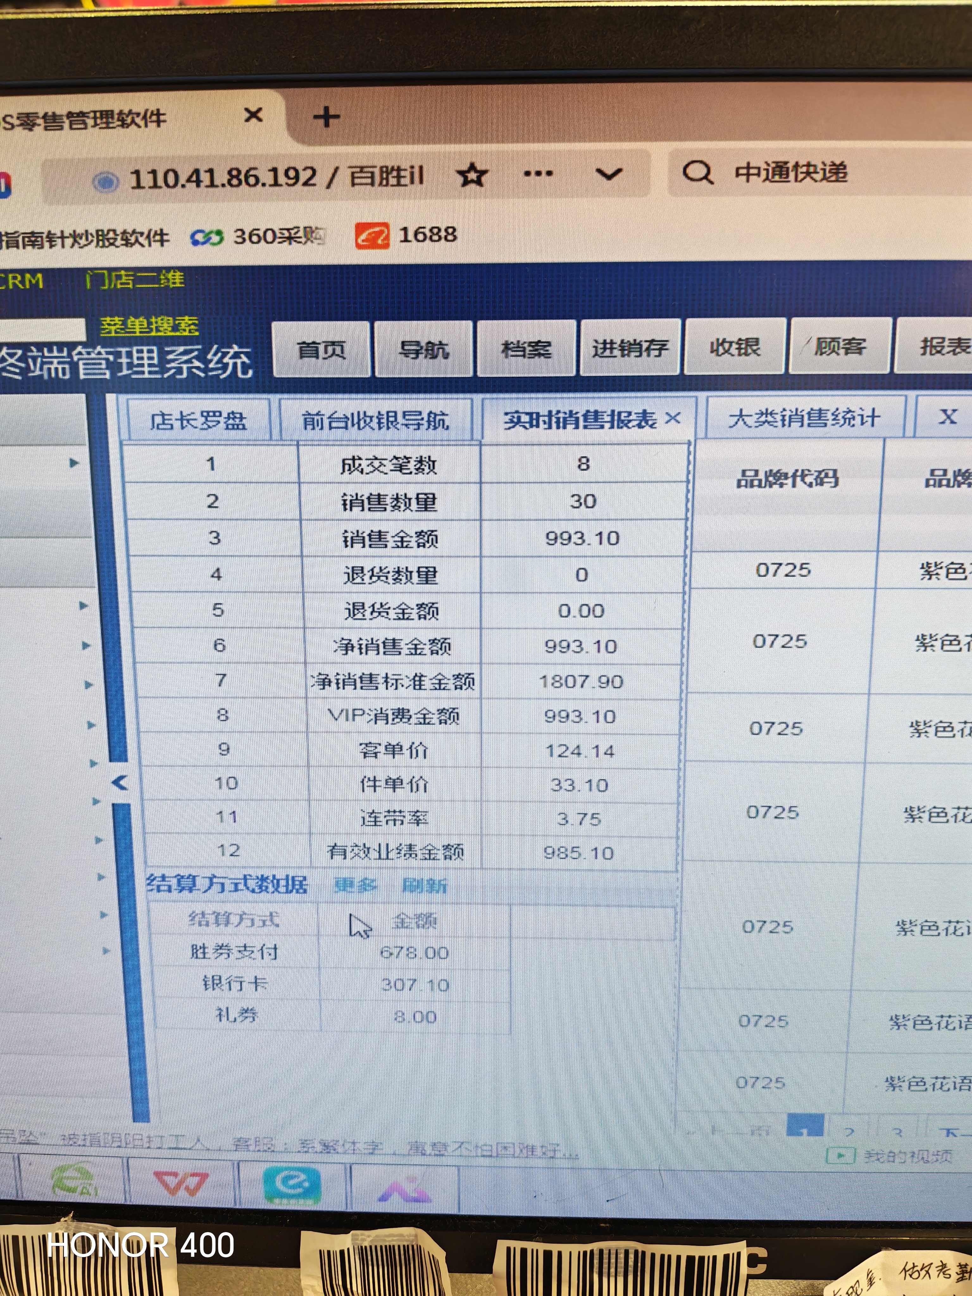Viewport: 972px width, 1296px height.
Task: Click 更多 next to 结算方式数据
Action: [x=355, y=885]
